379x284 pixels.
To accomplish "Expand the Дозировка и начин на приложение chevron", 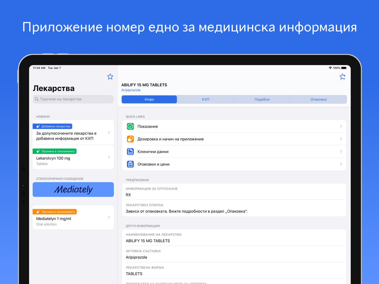I will click(341, 139).
